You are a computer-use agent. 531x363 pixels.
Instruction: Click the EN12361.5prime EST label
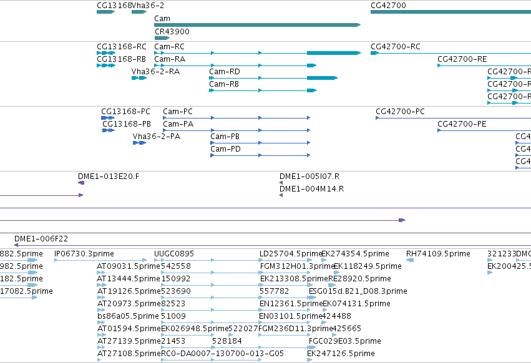[x=291, y=304]
